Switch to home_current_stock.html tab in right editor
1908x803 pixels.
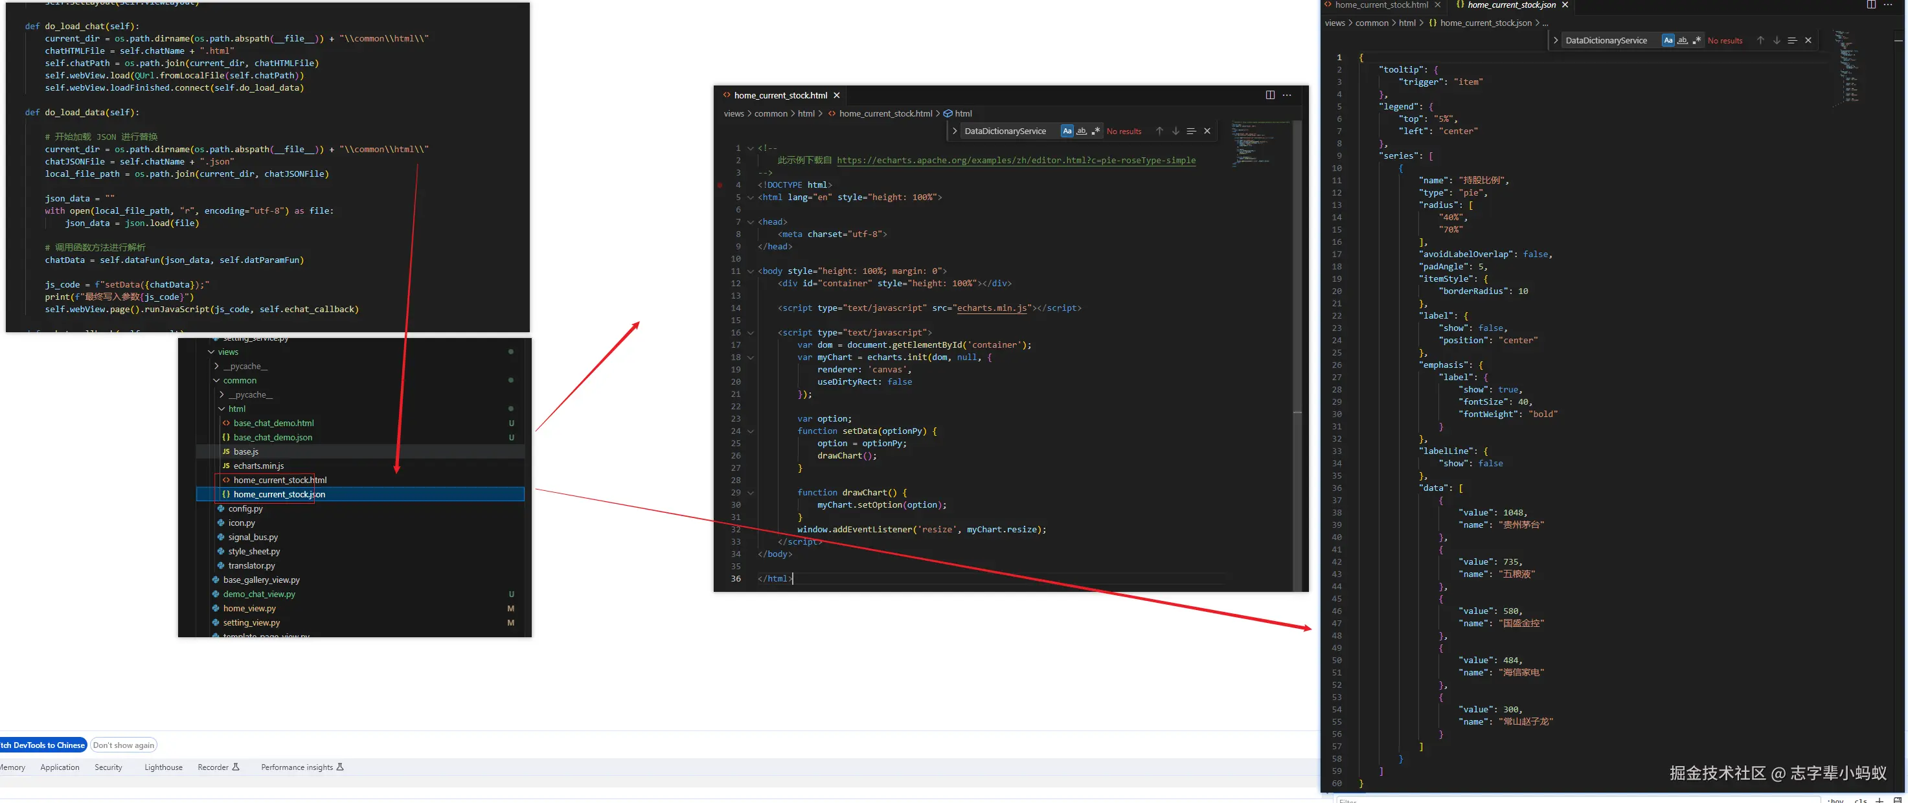coord(1381,5)
